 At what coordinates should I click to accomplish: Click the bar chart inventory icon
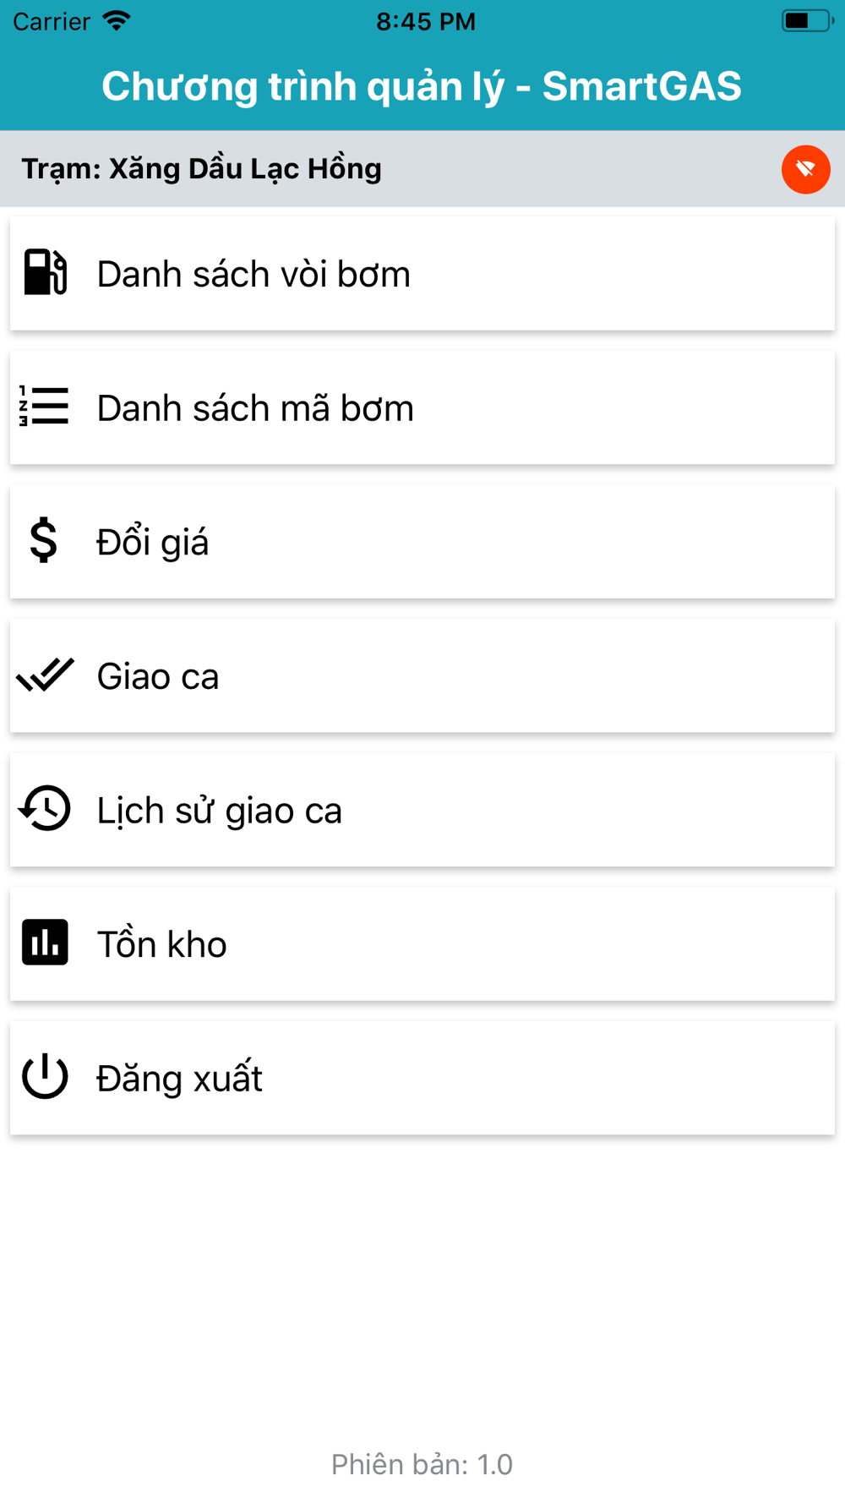[45, 943]
